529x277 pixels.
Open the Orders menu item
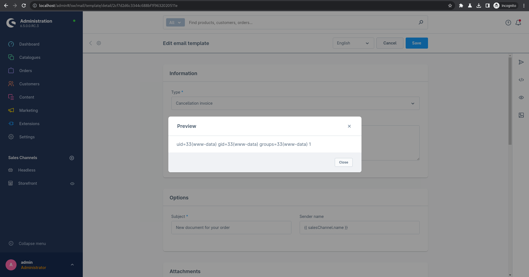point(26,71)
